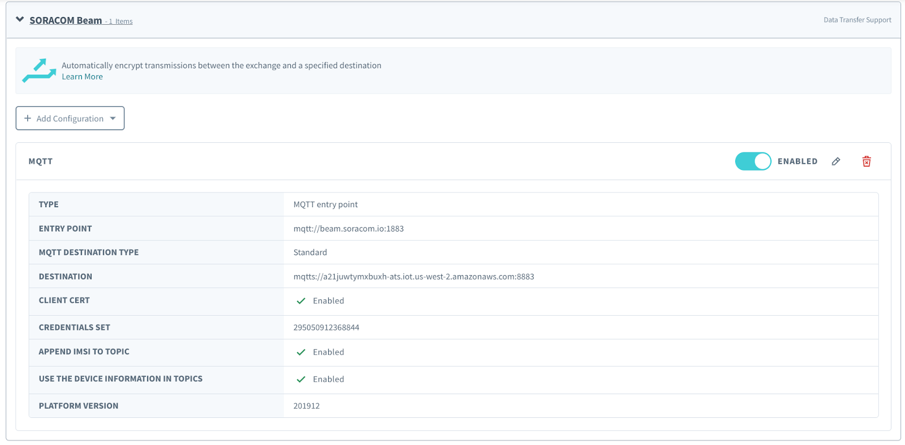905x445 pixels.
Task: Click the credentials set ID 295050912368844
Action: click(x=326, y=328)
